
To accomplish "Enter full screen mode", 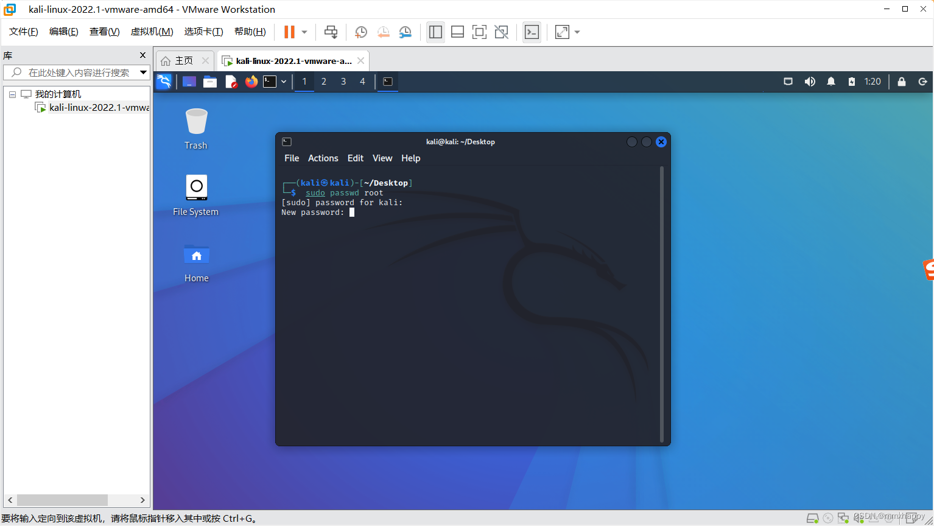I will (479, 32).
